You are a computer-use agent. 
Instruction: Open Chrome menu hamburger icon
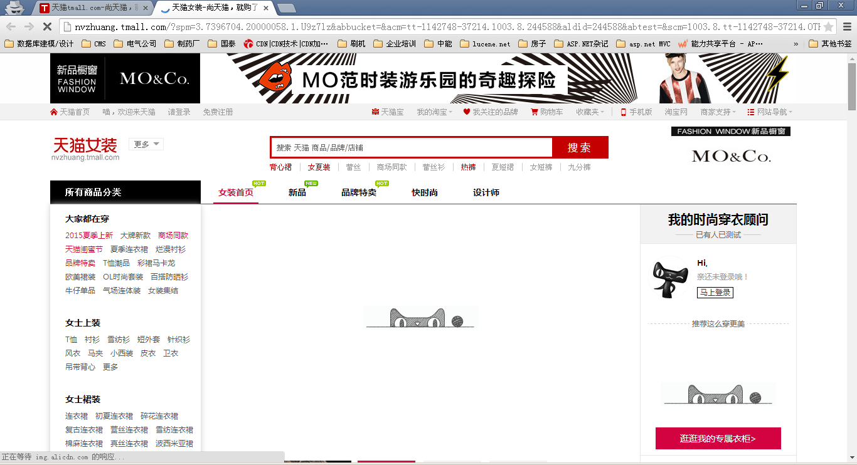pos(846,27)
